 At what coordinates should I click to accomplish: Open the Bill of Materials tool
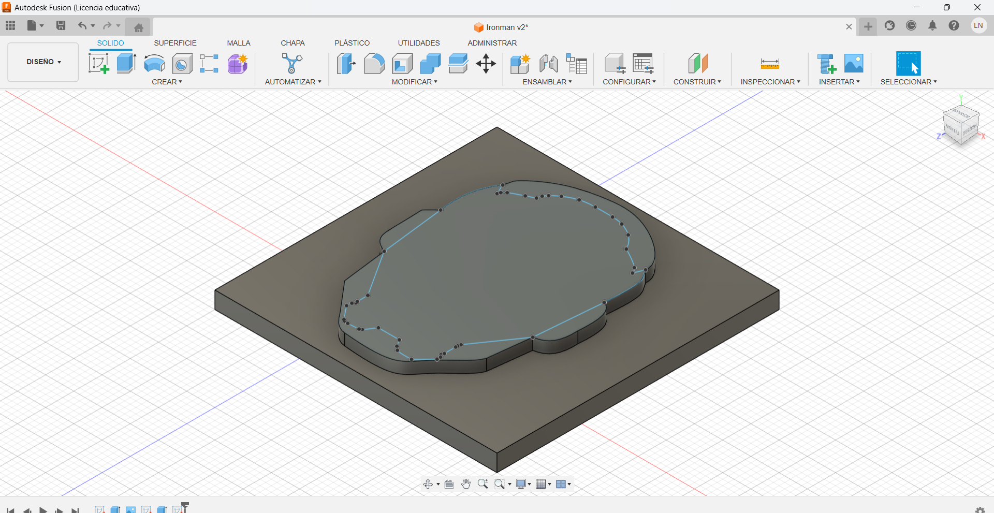(576, 64)
